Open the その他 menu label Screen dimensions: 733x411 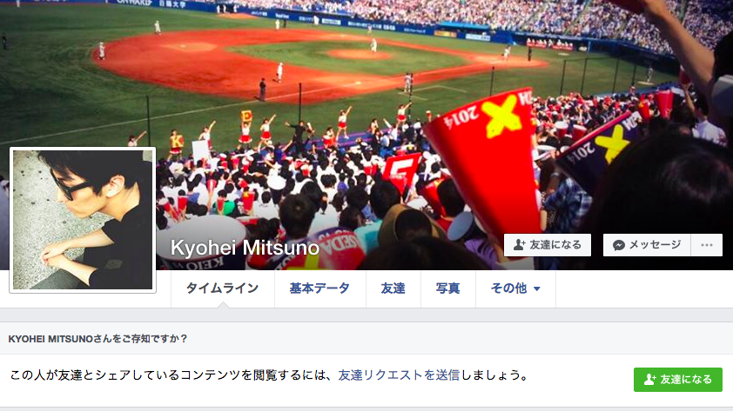508,288
